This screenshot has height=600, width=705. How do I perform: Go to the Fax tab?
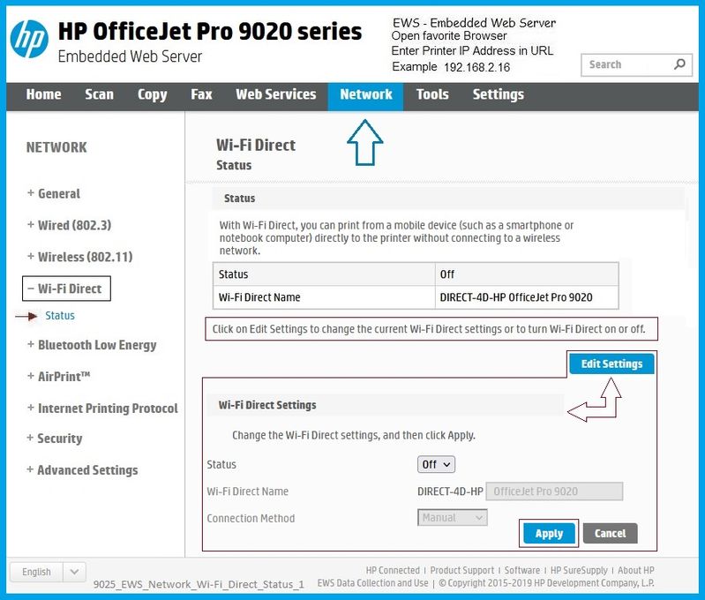click(x=201, y=94)
